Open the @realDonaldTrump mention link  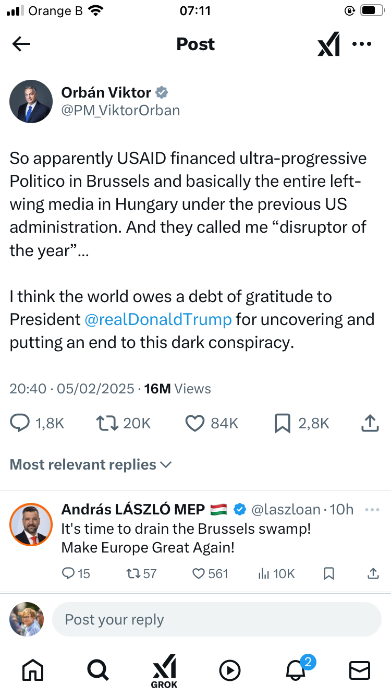(158, 319)
